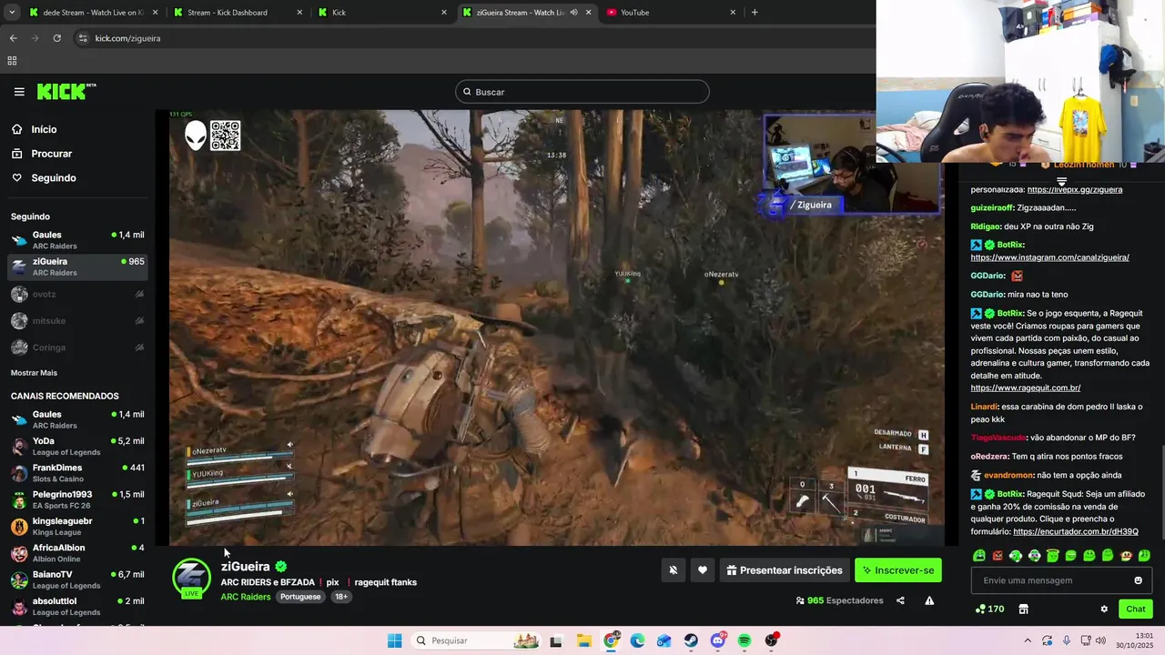This screenshot has height=655, width=1165.
Task: Open File Explorer from the taskbar
Action: click(583, 640)
